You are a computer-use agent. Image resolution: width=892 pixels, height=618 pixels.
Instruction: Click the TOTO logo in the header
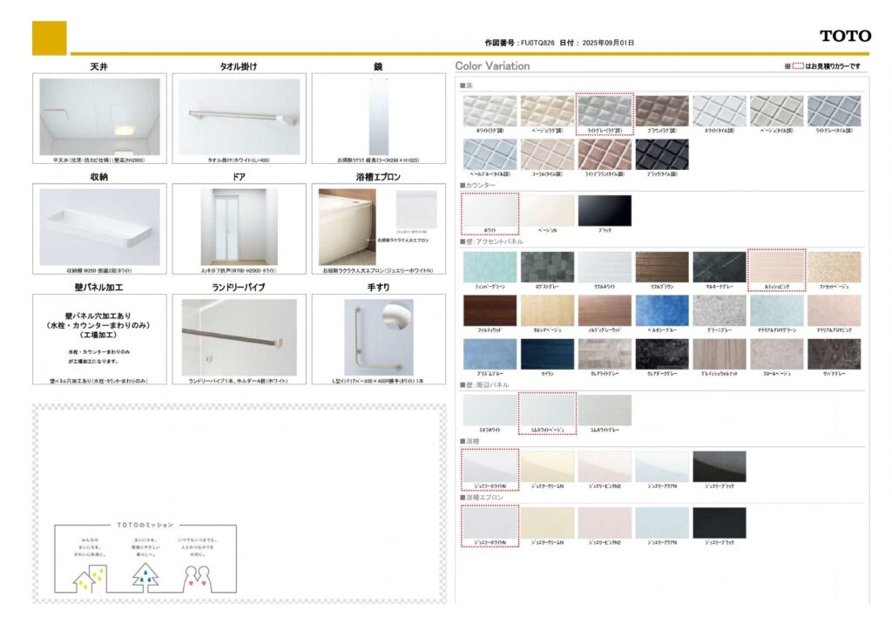pos(844,36)
